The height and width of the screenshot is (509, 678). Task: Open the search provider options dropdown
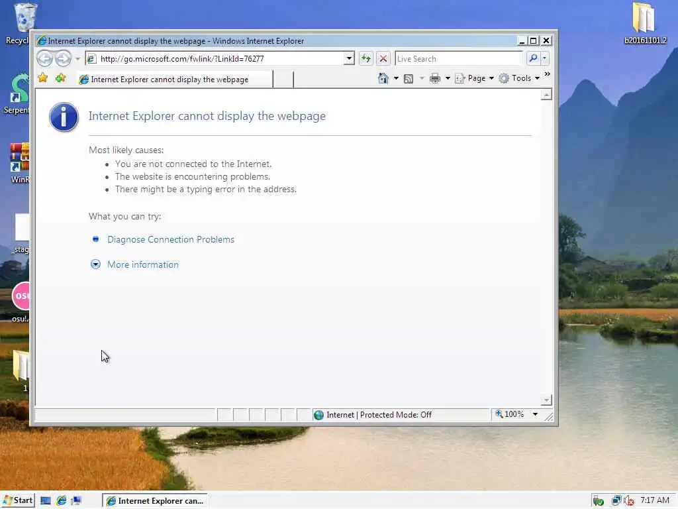544,58
